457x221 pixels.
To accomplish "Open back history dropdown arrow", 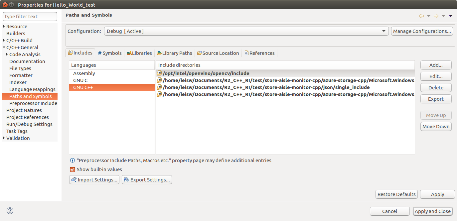I will (429, 16).
